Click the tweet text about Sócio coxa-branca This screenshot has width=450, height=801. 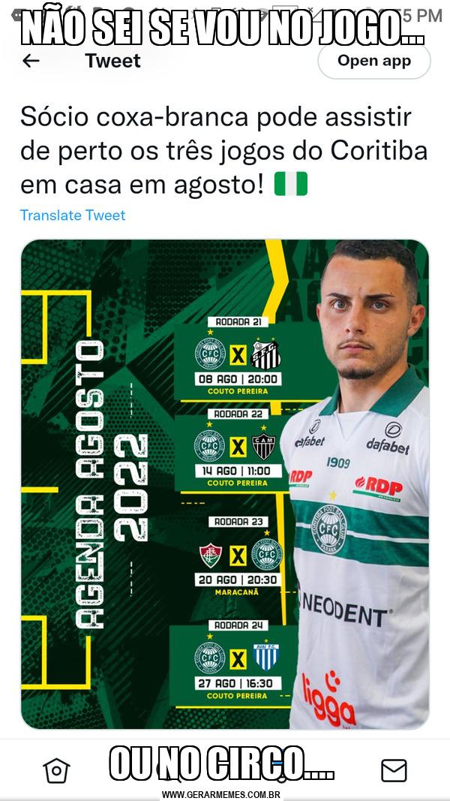[x=224, y=152]
